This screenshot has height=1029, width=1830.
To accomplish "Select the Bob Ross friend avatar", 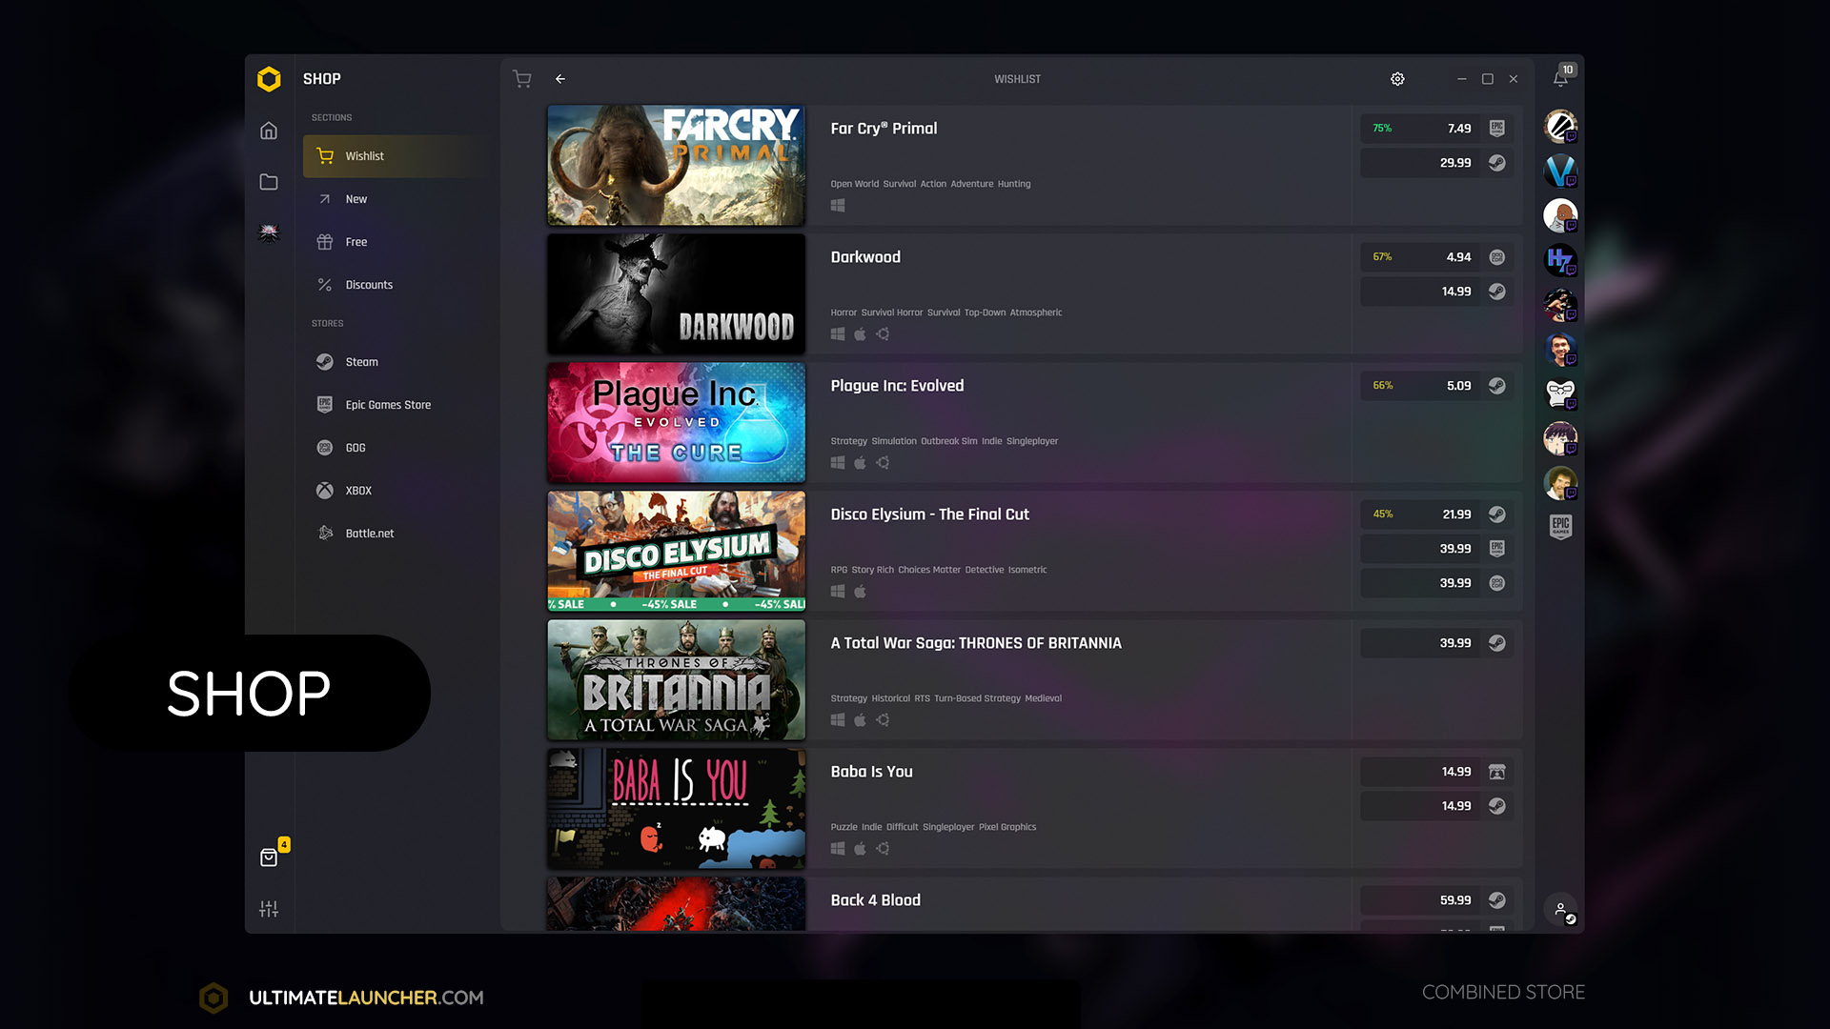I will [1560, 483].
